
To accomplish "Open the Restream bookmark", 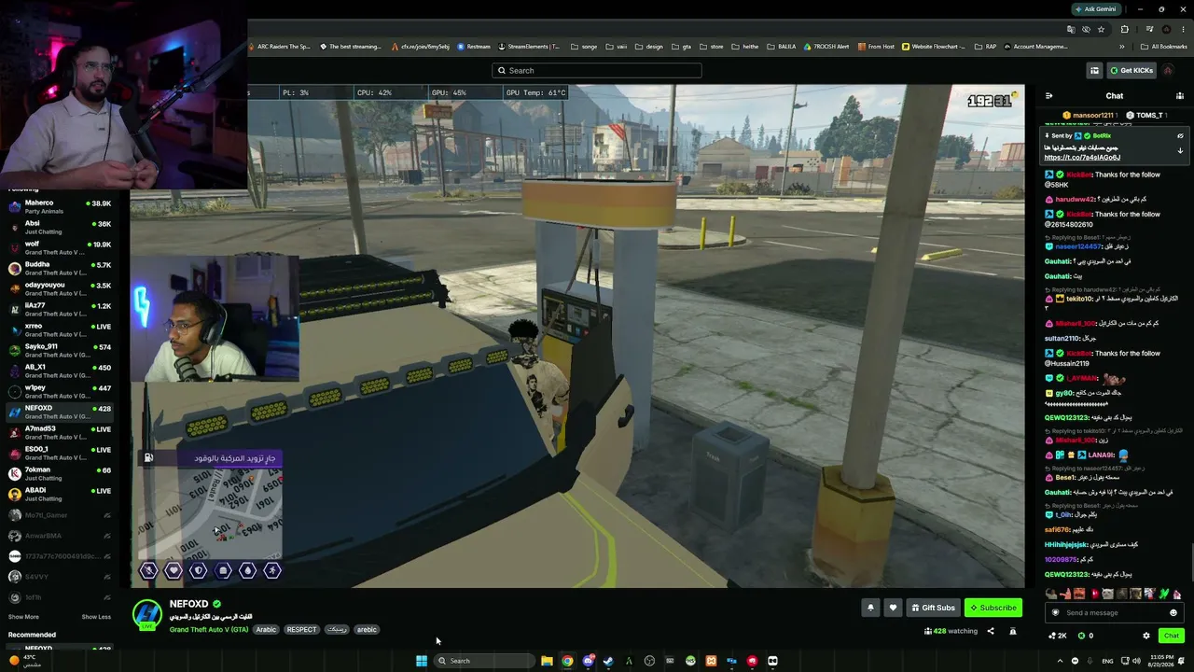I will point(474,47).
